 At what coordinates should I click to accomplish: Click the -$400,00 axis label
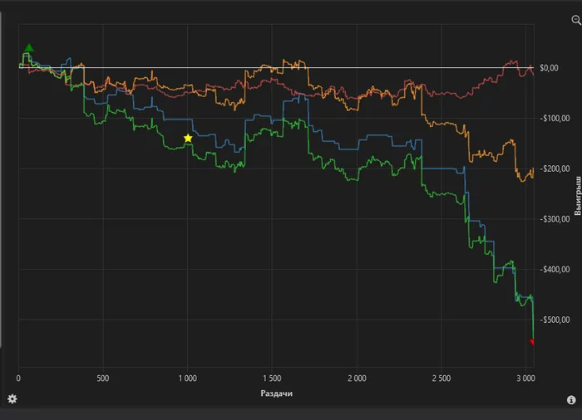tap(554, 270)
